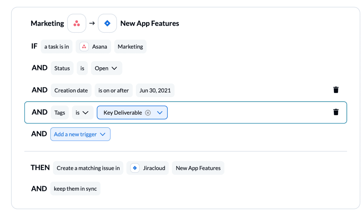The width and height of the screenshot is (364, 216).
Task: Expand the Key Deliverable tag dropdown
Action: click(x=160, y=113)
